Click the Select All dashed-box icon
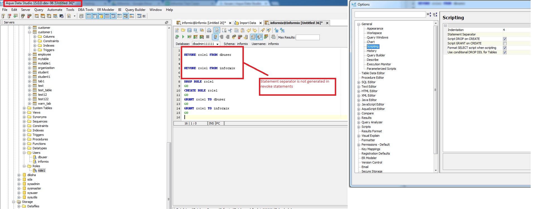534x209 pixels. point(224,30)
